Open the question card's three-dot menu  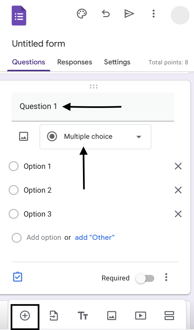[166, 277]
